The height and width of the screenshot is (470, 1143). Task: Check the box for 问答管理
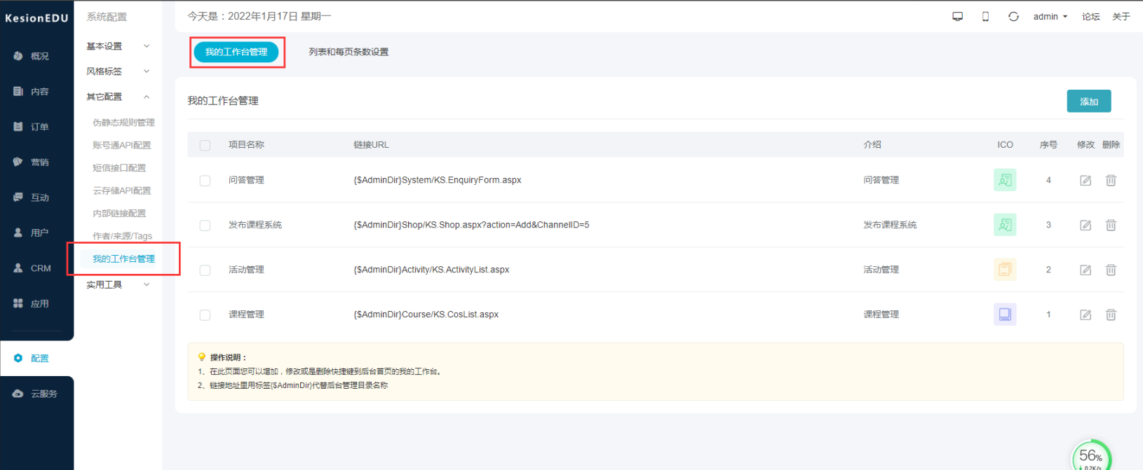[x=205, y=181]
